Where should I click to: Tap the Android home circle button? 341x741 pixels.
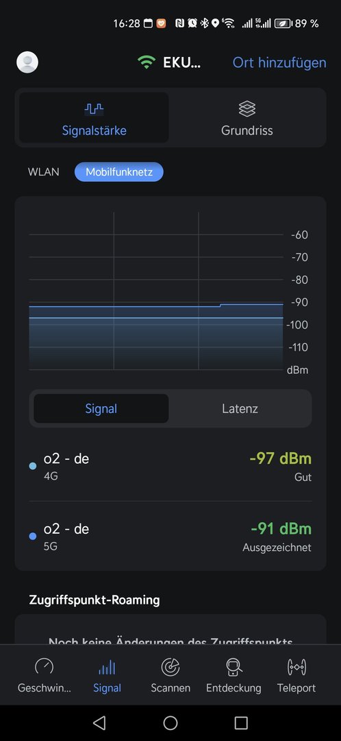tap(170, 722)
